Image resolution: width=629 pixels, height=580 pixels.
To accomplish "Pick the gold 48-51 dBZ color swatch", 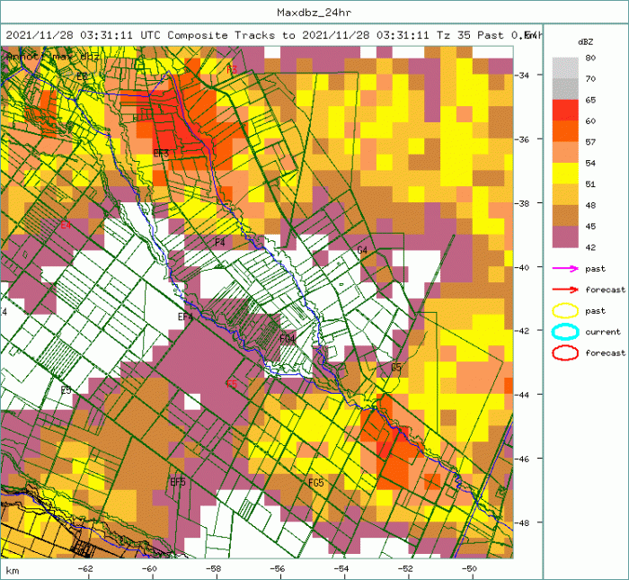I will pyautogui.click(x=565, y=194).
